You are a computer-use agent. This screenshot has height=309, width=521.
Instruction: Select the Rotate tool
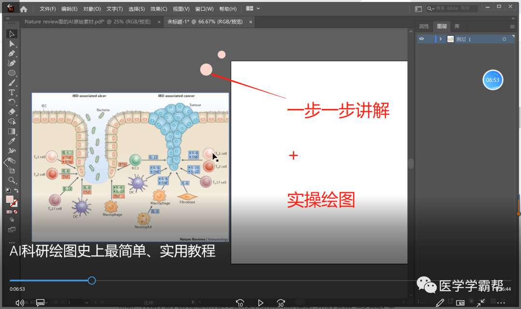point(12,102)
